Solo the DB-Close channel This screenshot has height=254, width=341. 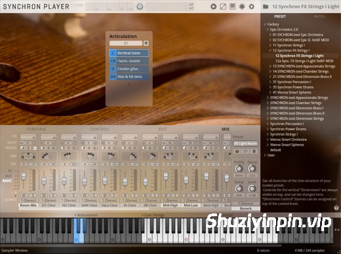coord(155,195)
